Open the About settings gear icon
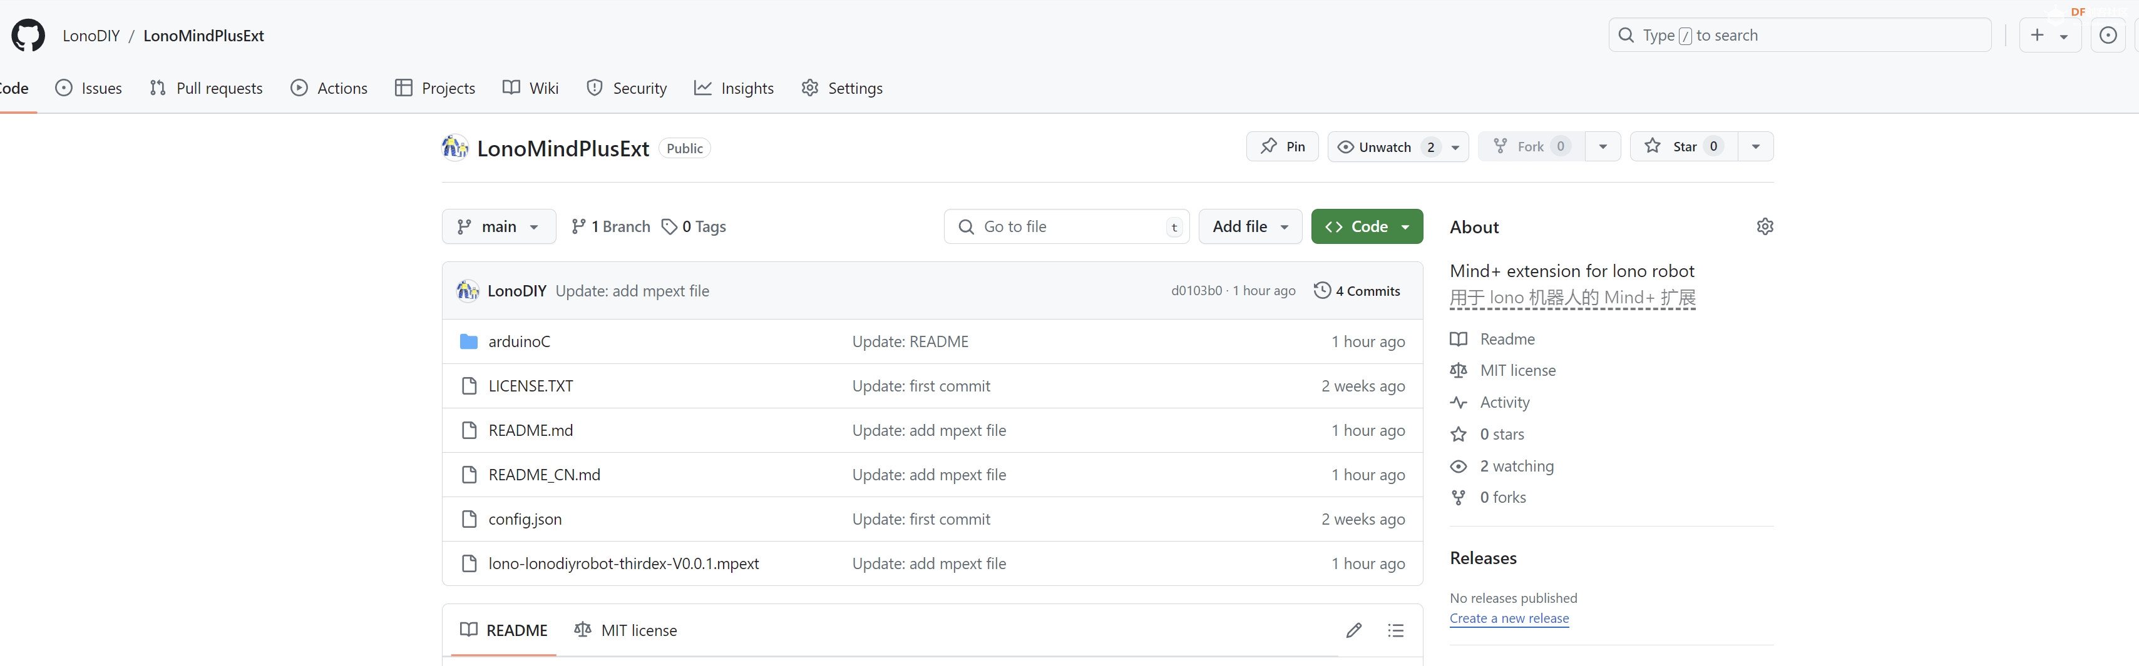The height and width of the screenshot is (666, 2139). point(1765,226)
